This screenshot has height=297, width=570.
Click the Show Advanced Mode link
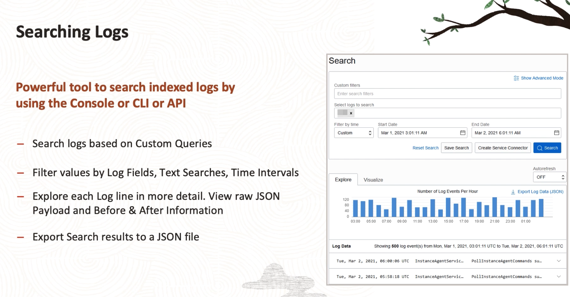(x=542, y=78)
